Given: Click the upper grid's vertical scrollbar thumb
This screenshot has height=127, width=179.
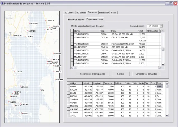Looking at the screenshot, I should click(x=163, y=49).
